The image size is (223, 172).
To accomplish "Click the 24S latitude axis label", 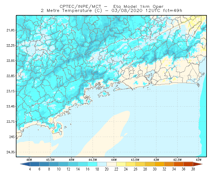I will pos(12,137).
